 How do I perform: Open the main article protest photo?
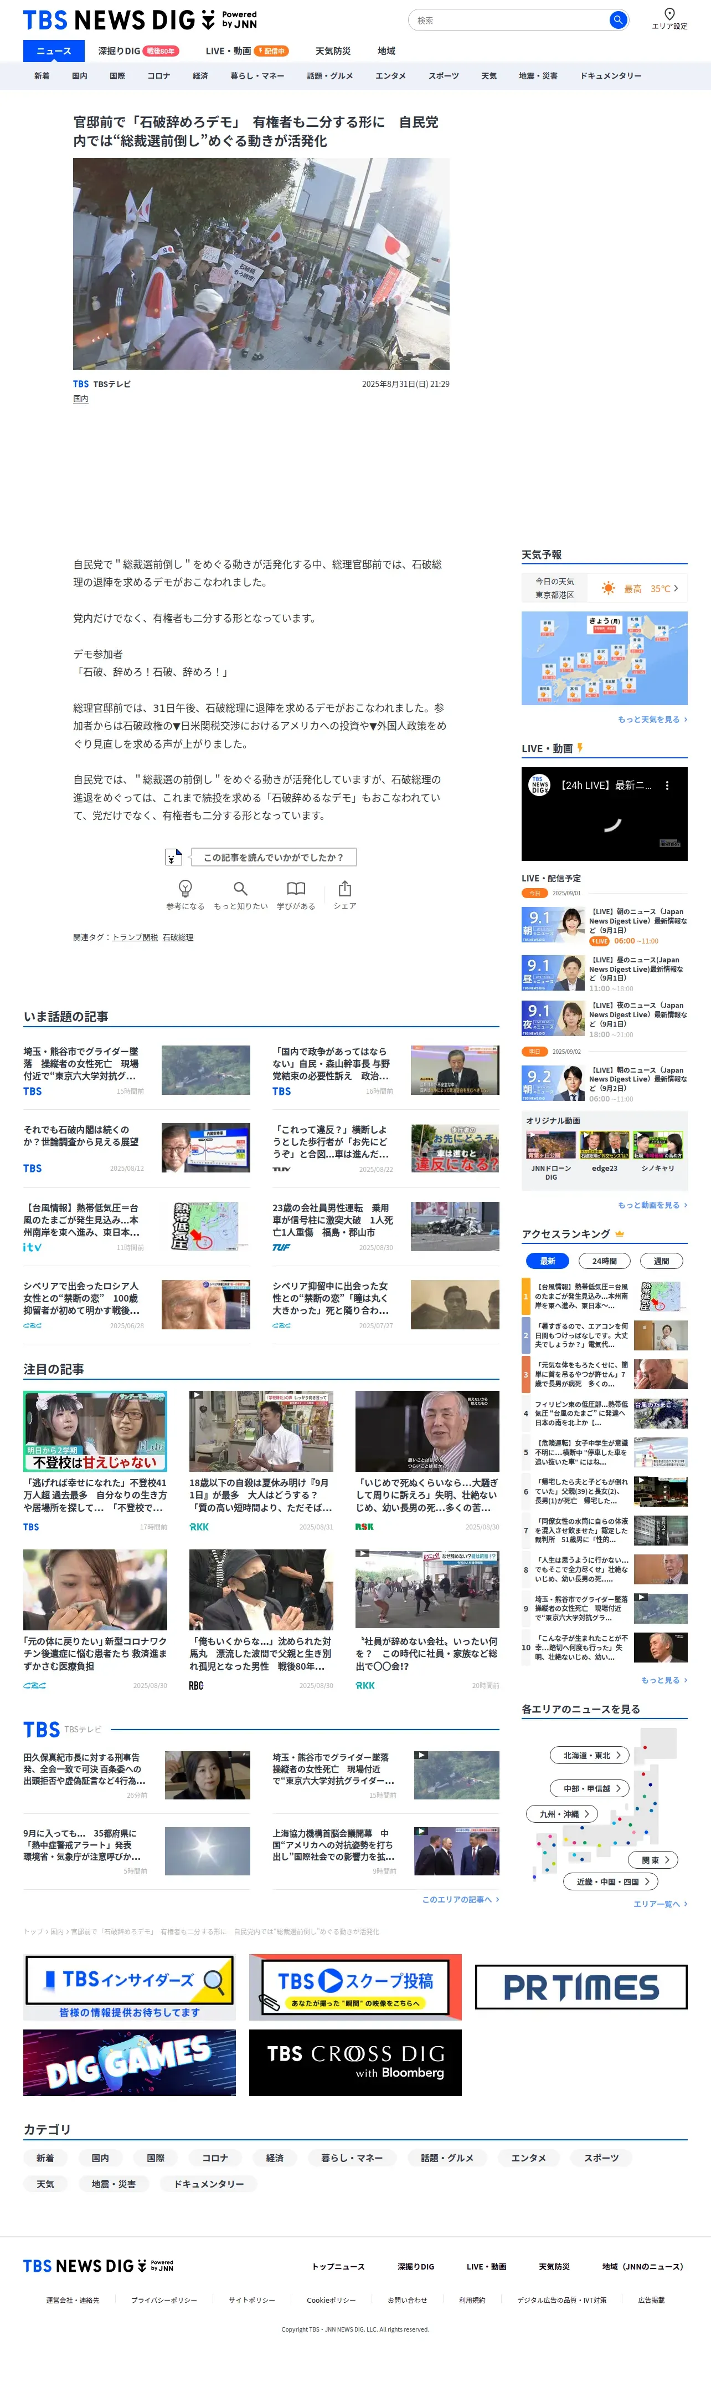(x=261, y=263)
